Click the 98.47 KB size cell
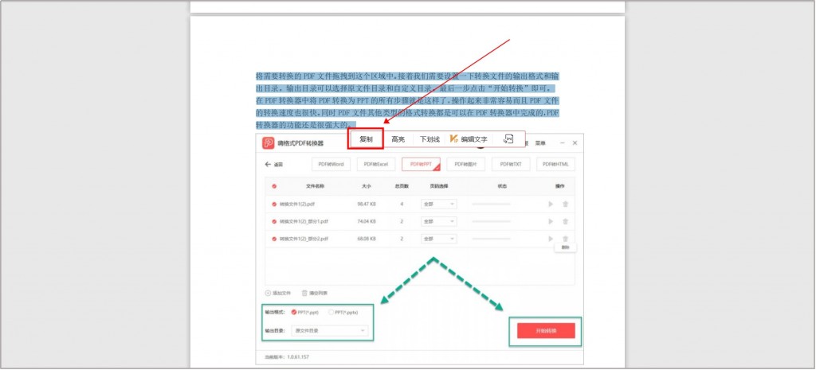Screen dimensions: 816x370 point(367,204)
